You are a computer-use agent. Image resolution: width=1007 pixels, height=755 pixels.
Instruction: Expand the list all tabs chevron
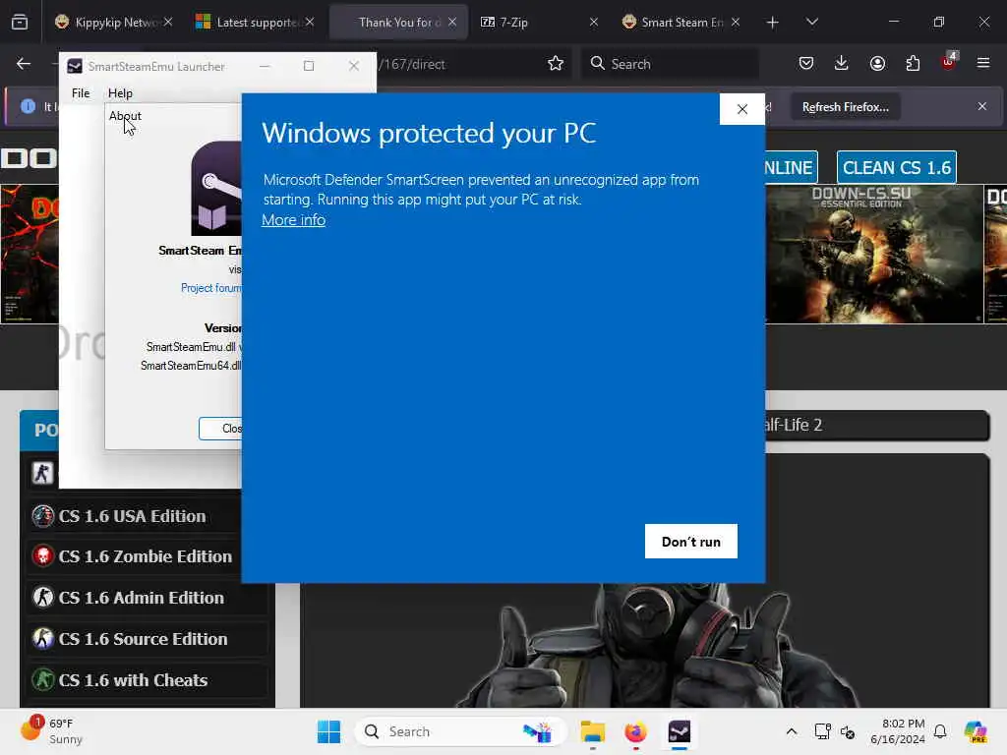[x=811, y=23]
